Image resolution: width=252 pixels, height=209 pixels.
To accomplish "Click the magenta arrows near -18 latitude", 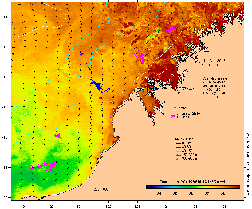I will 58,136.
